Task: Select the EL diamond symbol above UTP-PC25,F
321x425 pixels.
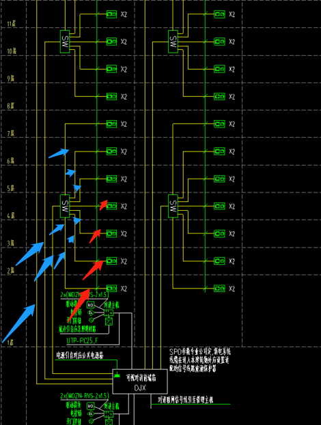Action: tap(91, 313)
